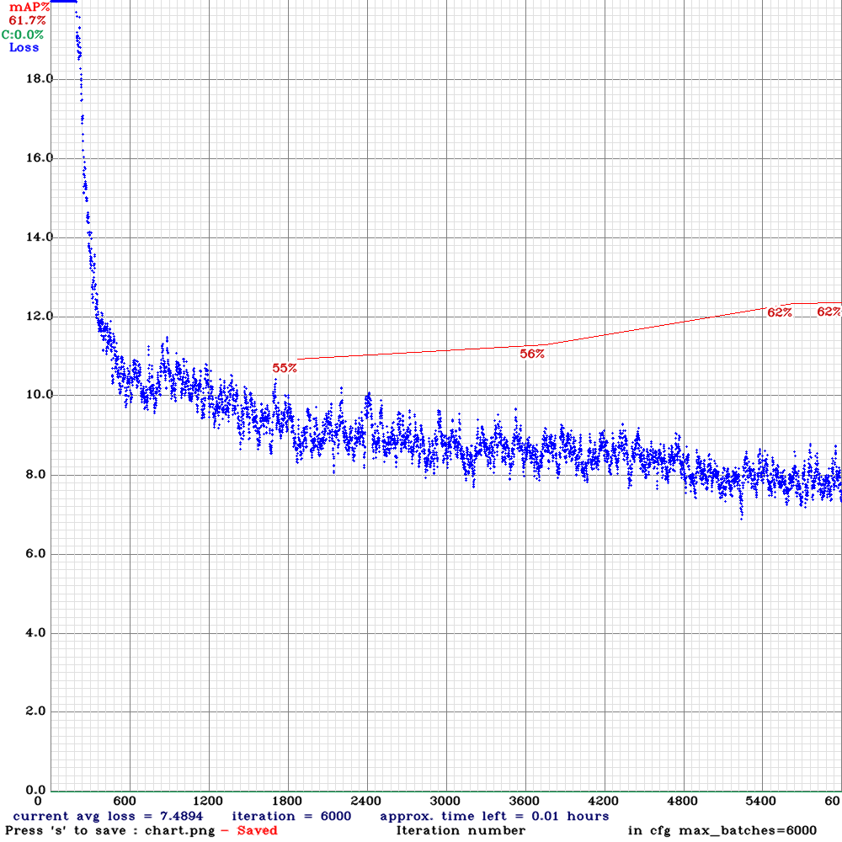Click the 4200 x-axis label

pyautogui.click(x=604, y=802)
